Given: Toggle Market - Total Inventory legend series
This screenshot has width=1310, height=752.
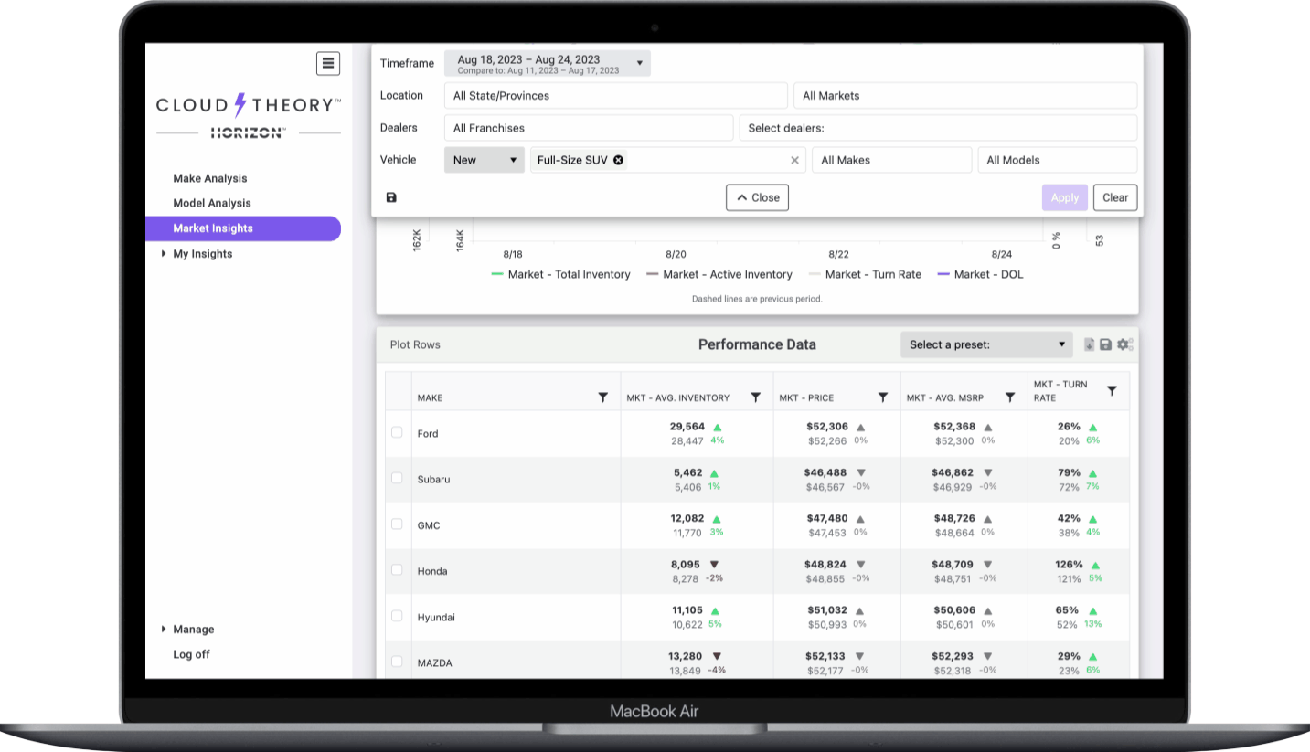Looking at the screenshot, I should 560,274.
